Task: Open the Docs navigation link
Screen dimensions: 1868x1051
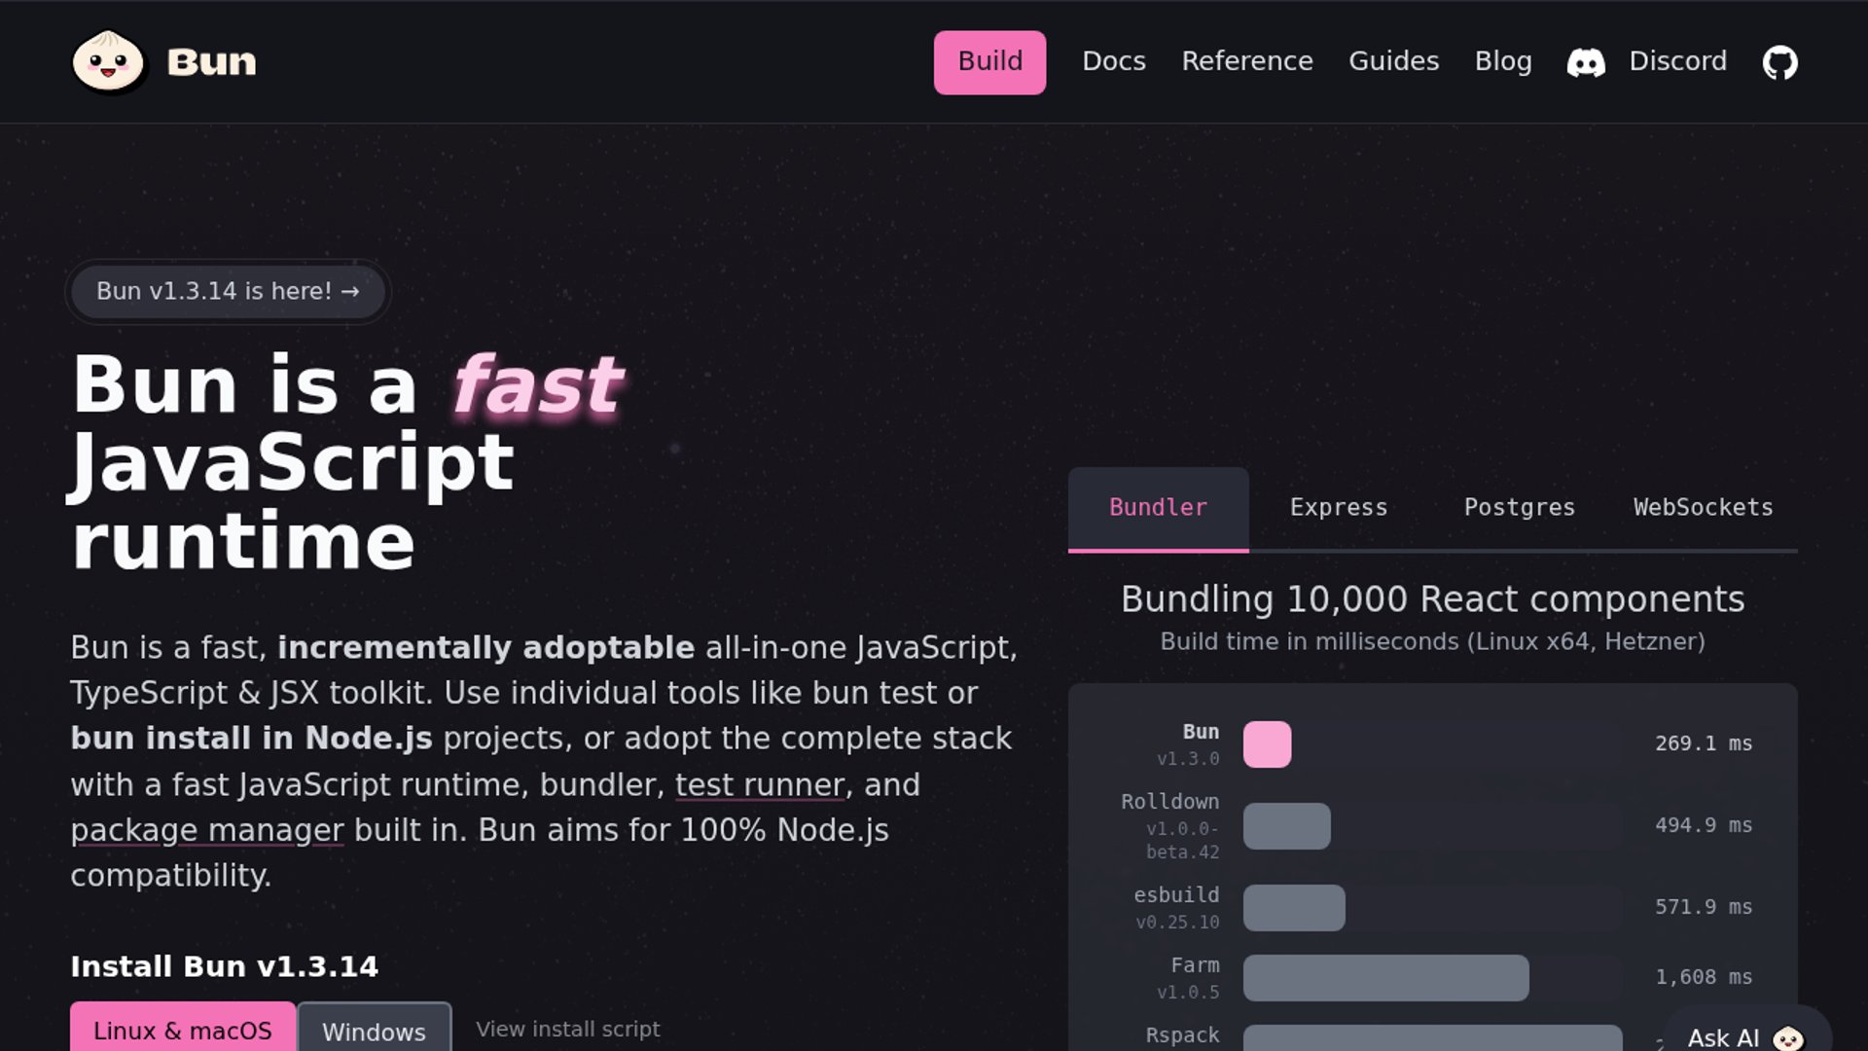Action: click(x=1113, y=61)
